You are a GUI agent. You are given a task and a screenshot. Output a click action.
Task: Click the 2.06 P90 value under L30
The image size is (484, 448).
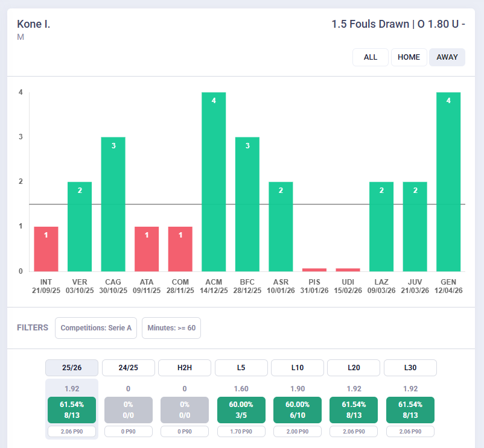pyautogui.click(x=410, y=432)
